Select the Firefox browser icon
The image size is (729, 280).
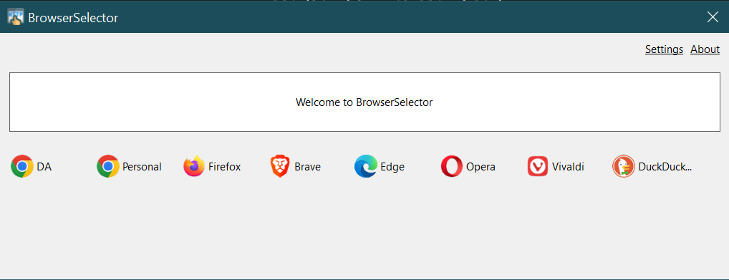194,167
